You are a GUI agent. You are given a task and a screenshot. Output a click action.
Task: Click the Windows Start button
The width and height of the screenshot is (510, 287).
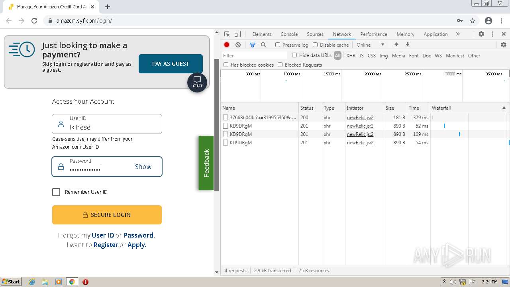[11, 282]
